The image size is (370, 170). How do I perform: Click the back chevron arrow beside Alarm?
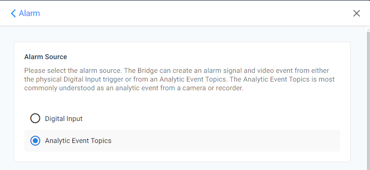coord(13,13)
